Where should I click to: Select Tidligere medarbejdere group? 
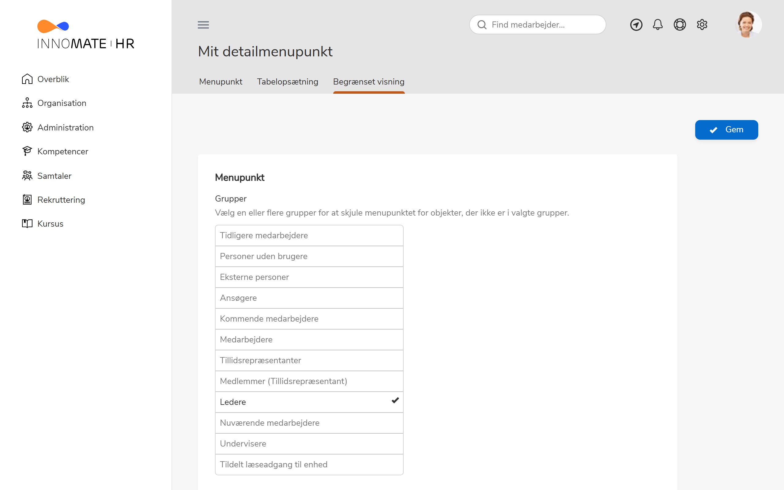tap(309, 236)
